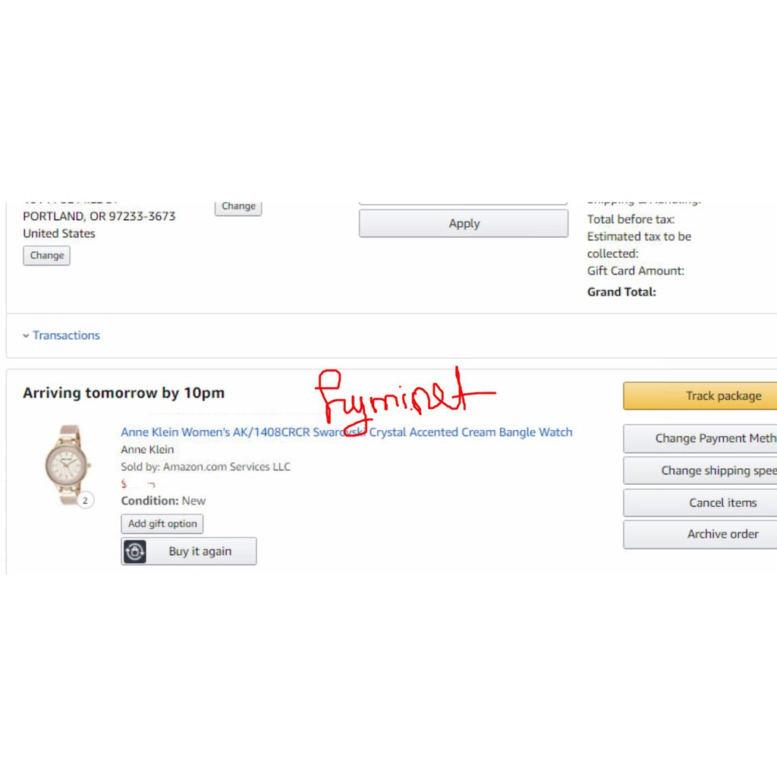Viewport: 777px width, 777px height.
Task: Click the red price under Sold by
Action: tap(138, 483)
